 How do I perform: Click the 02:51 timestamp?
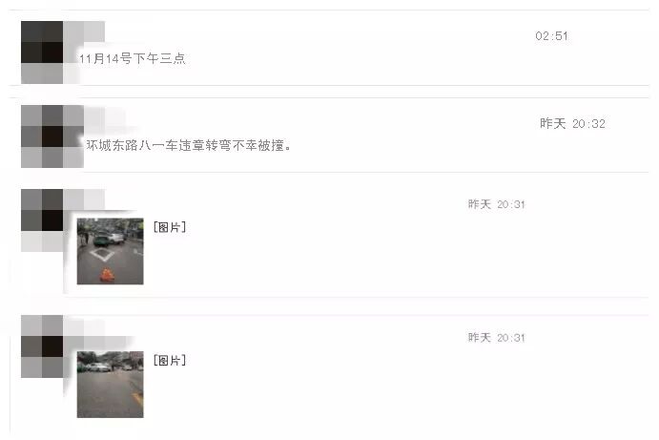click(x=551, y=36)
